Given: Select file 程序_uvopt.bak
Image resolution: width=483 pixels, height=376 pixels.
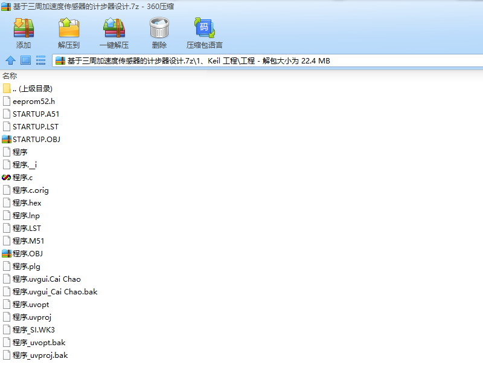Looking at the screenshot, I should tap(34, 343).
